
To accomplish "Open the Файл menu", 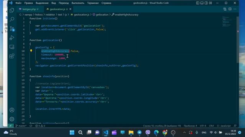I will coord(18,3).
